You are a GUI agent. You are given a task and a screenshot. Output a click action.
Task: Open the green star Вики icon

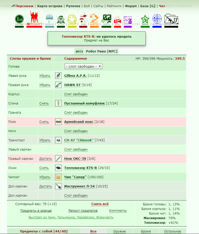point(145,21)
